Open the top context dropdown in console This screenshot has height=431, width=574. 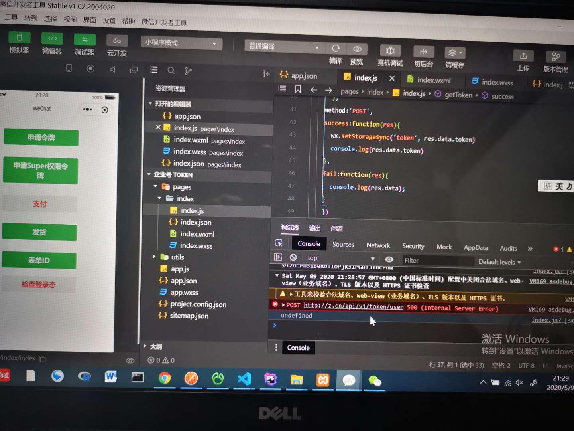coord(341,258)
